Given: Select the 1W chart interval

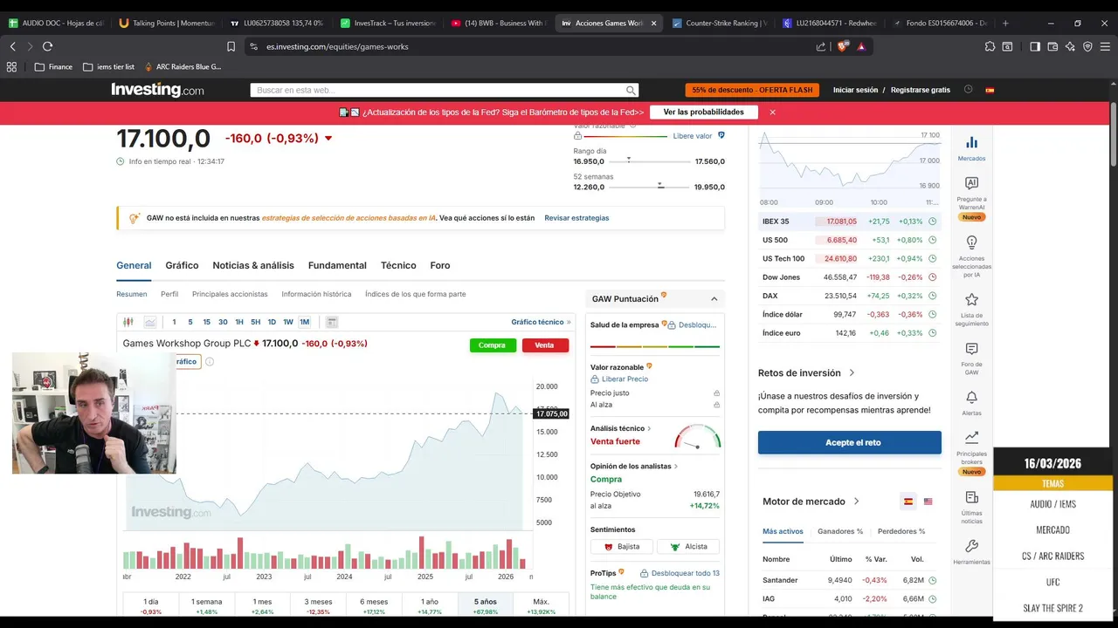Looking at the screenshot, I should click(x=288, y=322).
